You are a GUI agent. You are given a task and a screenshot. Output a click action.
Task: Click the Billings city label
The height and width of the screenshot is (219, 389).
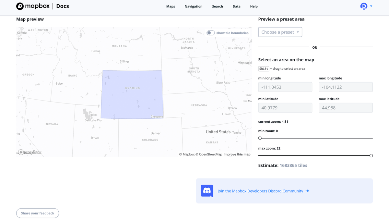click(124, 61)
